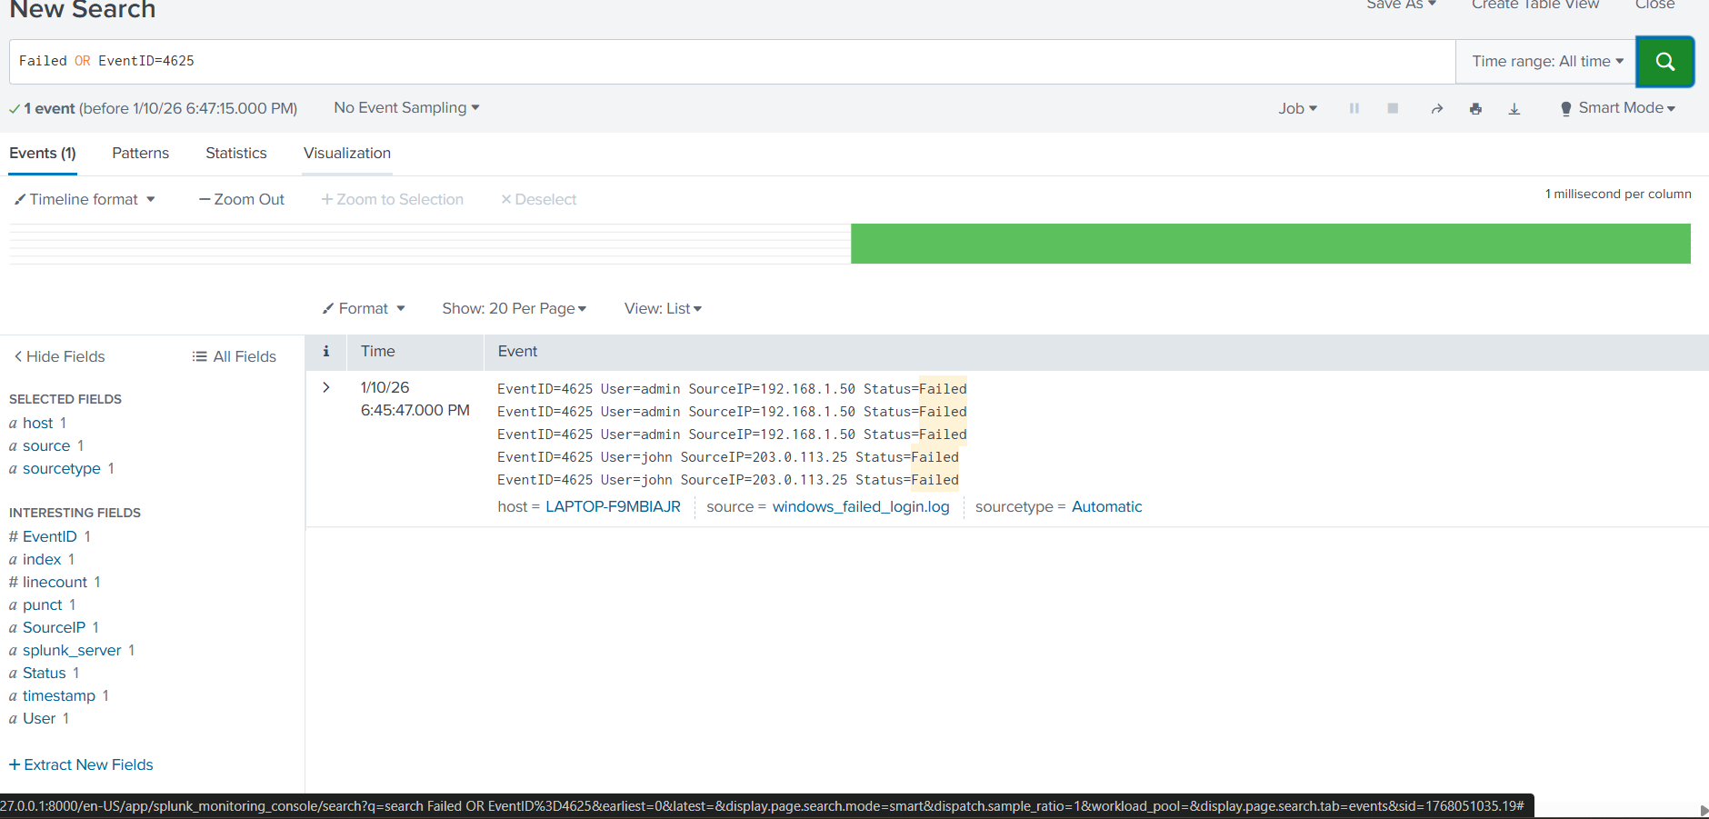This screenshot has width=1709, height=819.
Task: Click the print results icon
Action: click(1475, 109)
